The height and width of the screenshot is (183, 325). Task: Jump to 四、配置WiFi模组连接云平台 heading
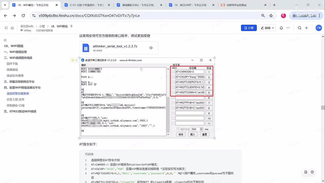tap(22, 87)
